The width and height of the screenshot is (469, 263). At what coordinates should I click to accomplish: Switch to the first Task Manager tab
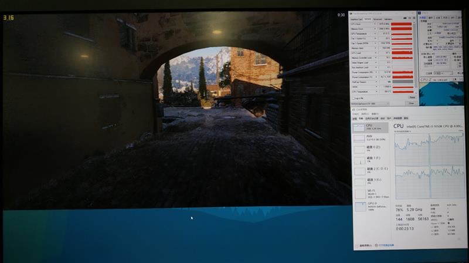pos(355,119)
